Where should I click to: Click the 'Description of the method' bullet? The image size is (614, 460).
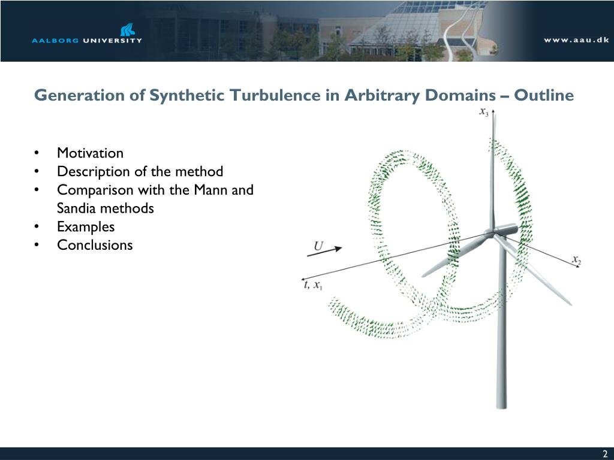click(x=140, y=171)
